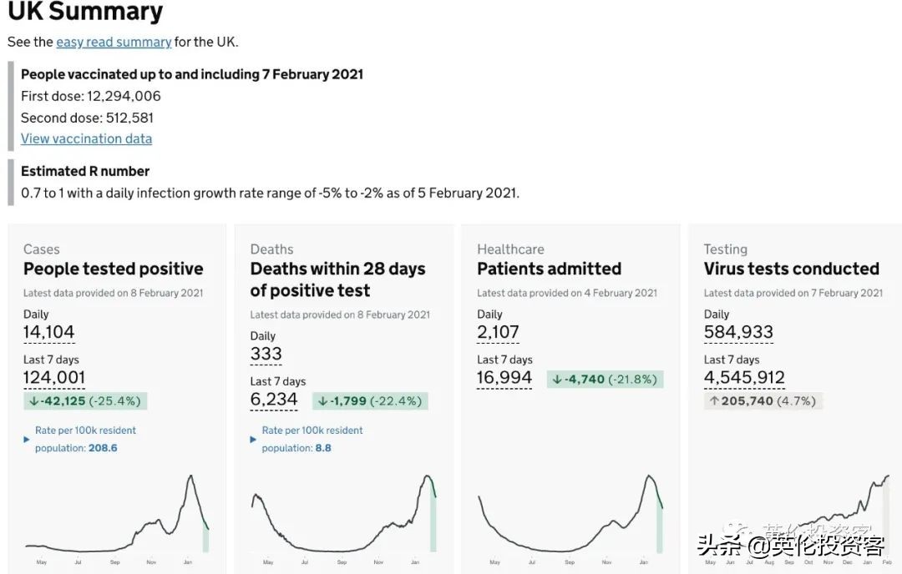Viewport: 902px width, 574px height.
Task: Click the Healthcare down-arrow change badge -4,740
Action: coord(606,380)
